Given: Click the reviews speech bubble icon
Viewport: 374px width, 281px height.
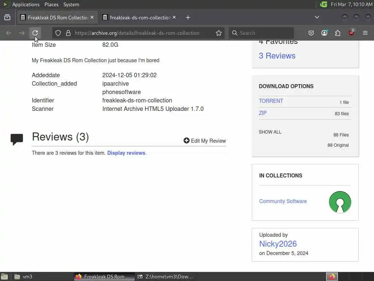Looking at the screenshot, I should 17,139.
